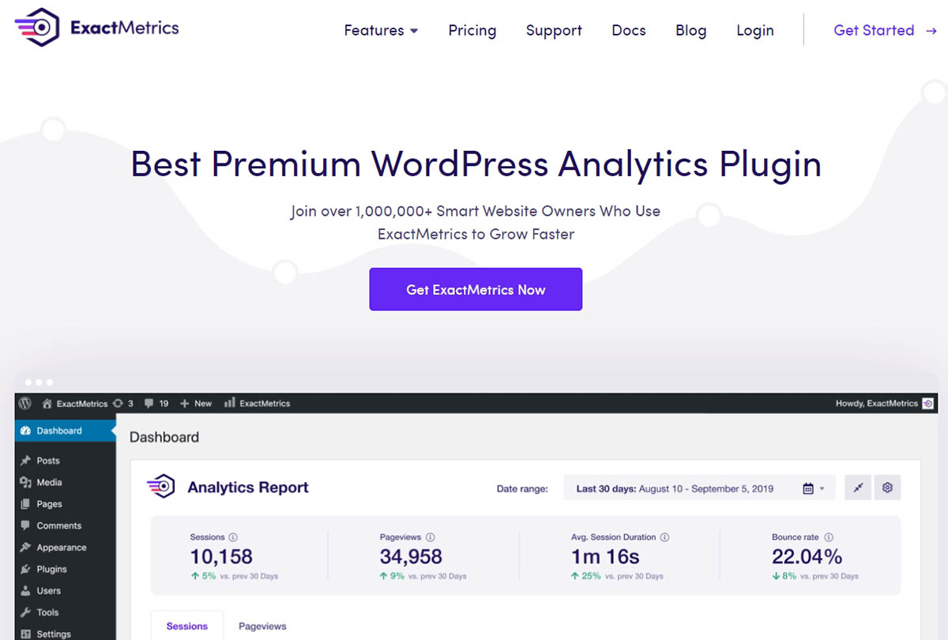Image resolution: width=948 pixels, height=640 pixels.
Task: Open report settings gear button
Action: click(x=887, y=488)
